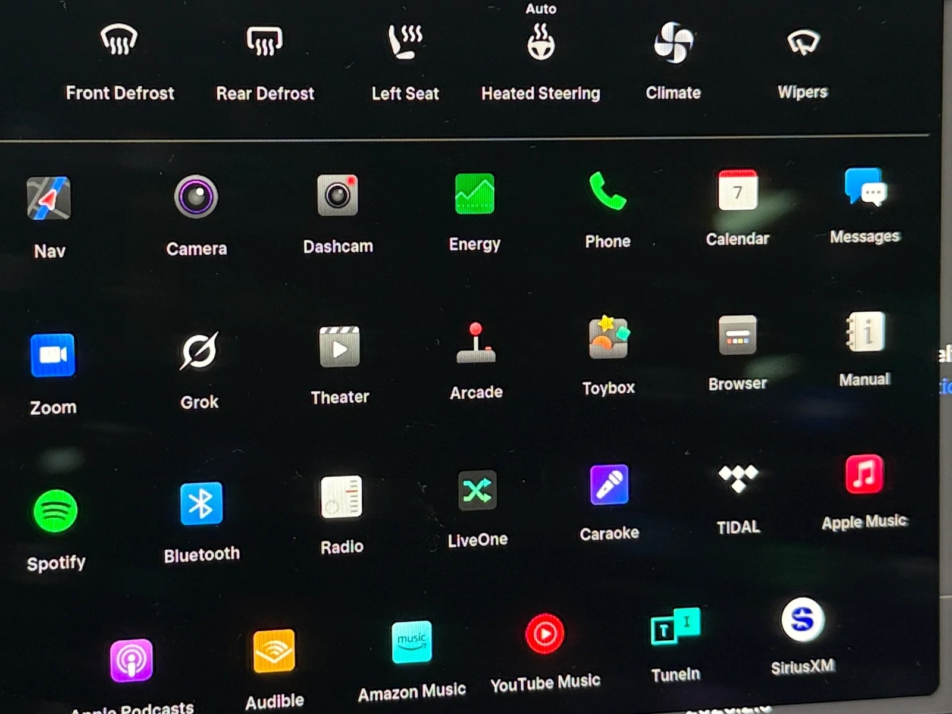Open Grok assistant app
The image size is (952, 714).
199,351
